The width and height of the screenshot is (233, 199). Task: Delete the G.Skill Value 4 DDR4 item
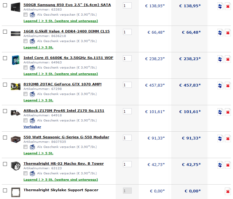tap(228, 33)
